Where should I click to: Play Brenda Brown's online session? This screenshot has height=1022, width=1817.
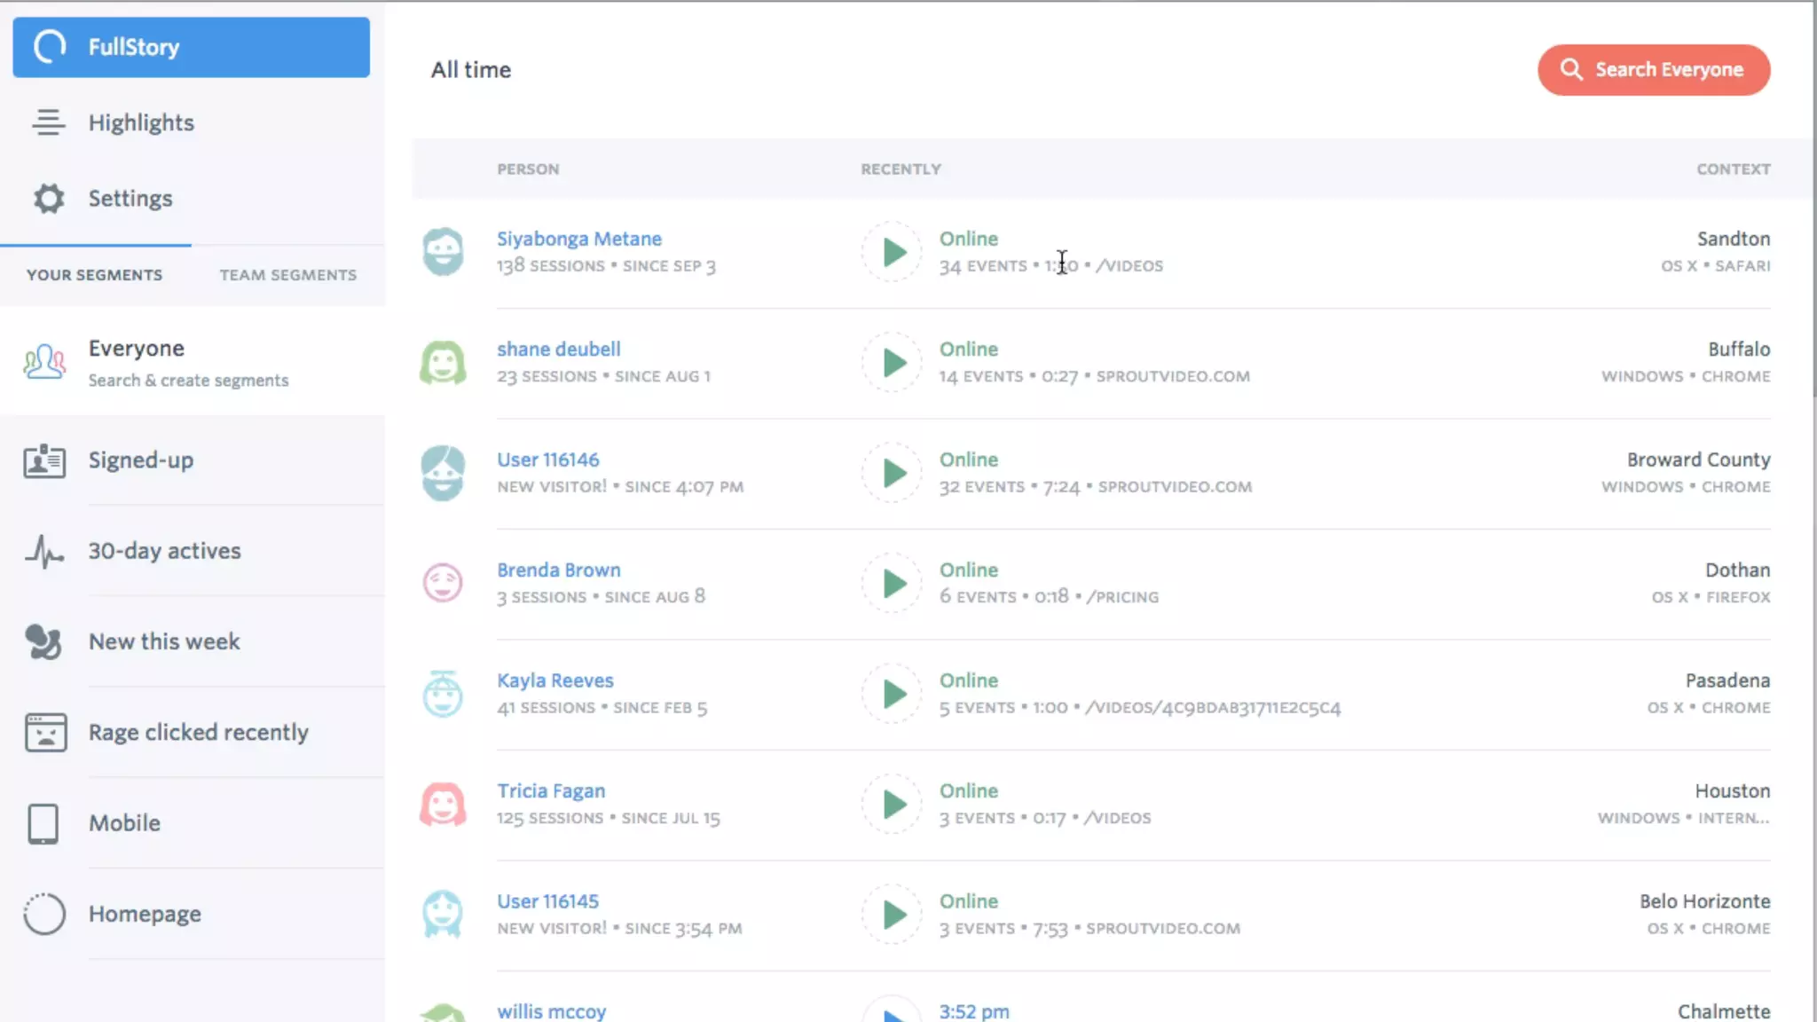[x=893, y=584]
